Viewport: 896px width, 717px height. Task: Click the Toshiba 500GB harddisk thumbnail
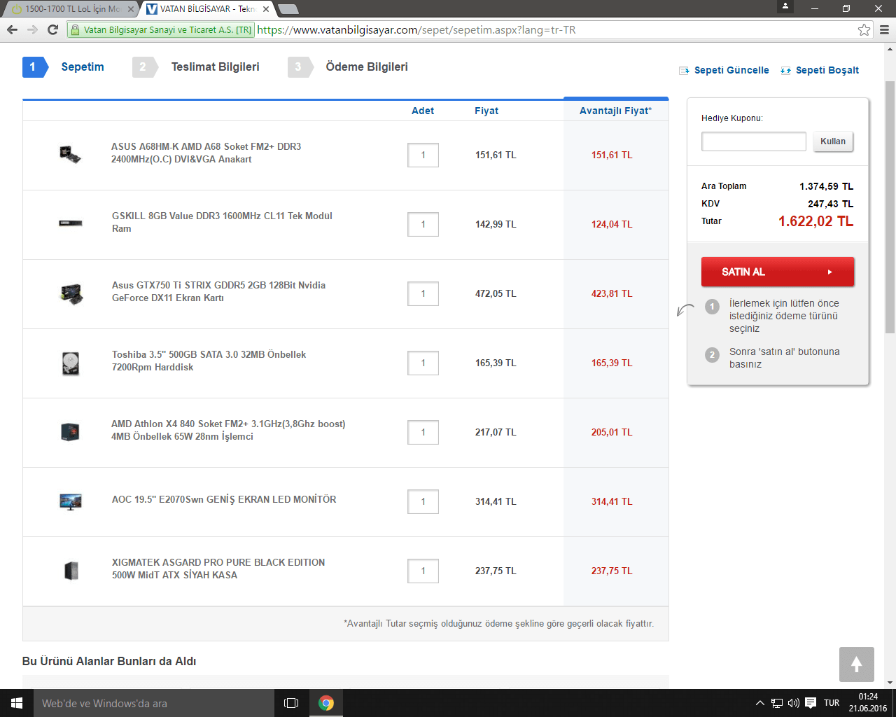70,363
